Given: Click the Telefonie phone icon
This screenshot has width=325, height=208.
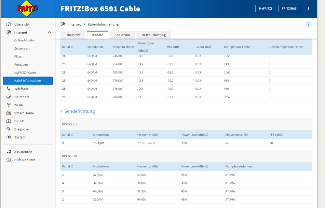Looking at the screenshot, I should point(9,89).
